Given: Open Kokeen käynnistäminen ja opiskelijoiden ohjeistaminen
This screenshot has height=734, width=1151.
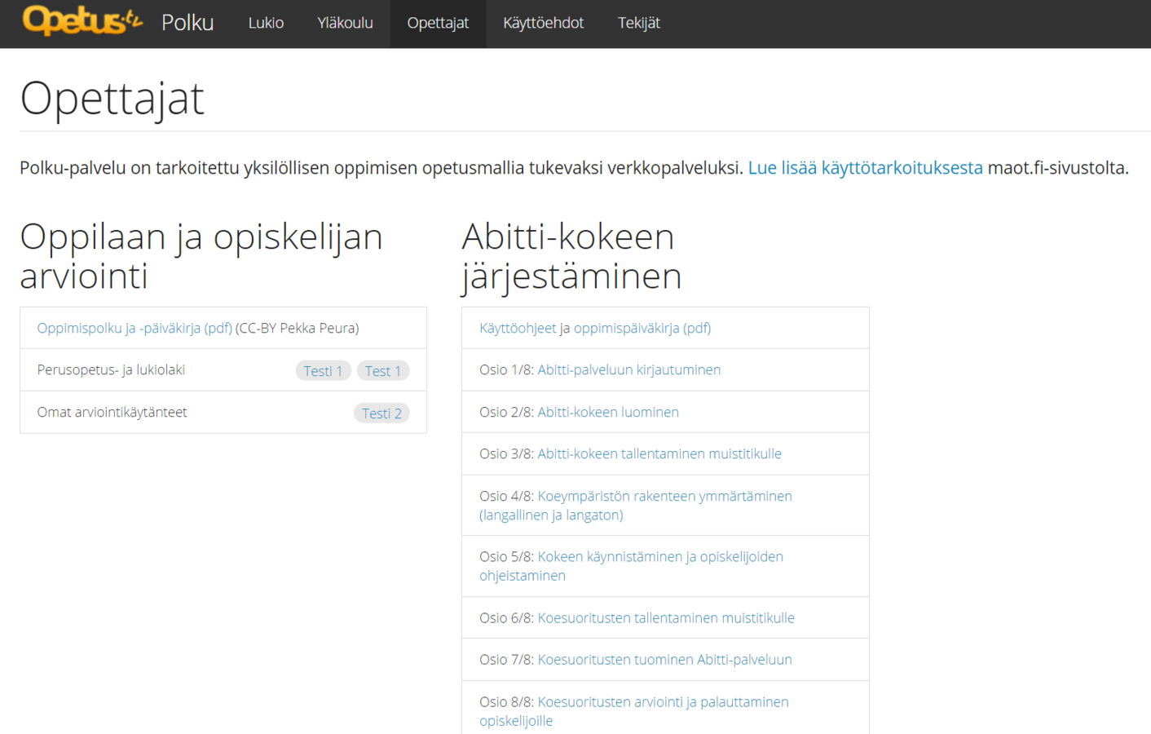Looking at the screenshot, I should tap(632, 566).
